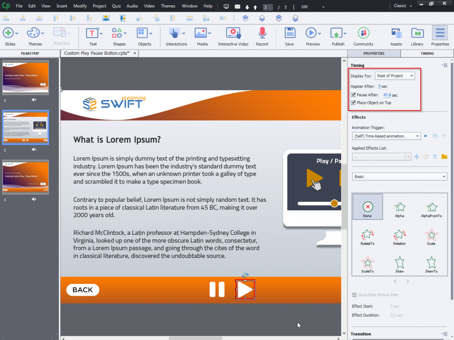
Task: Click the Publish icon
Action: [x=338, y=33]
